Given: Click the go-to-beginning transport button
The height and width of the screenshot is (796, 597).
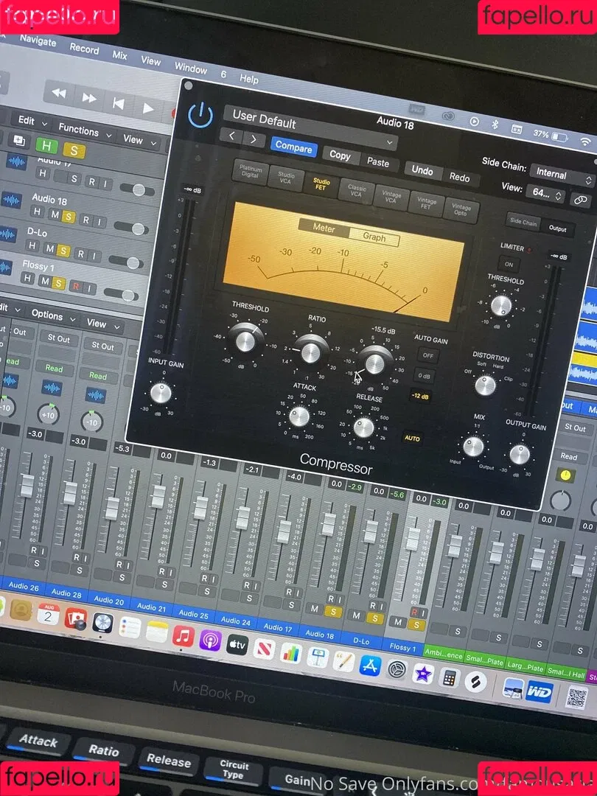Looking at the screenshot, I should pos(118,104).
